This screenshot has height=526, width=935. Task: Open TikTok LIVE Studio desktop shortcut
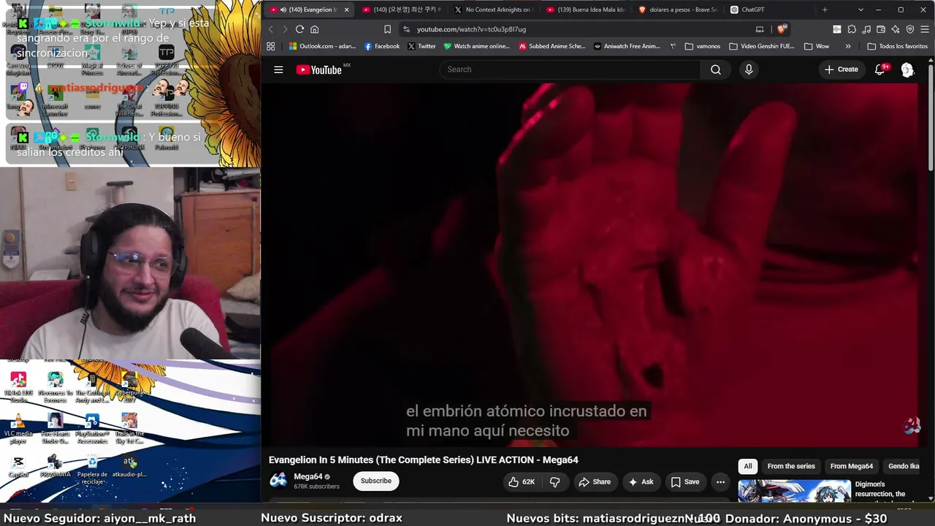(18, 388)
